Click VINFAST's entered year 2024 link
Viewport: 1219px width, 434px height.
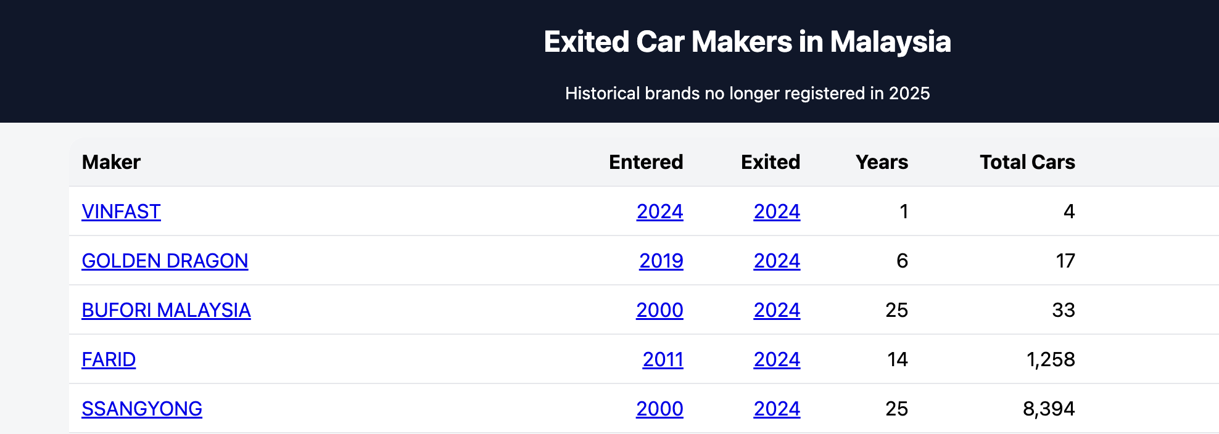click(x=659, y=211)
